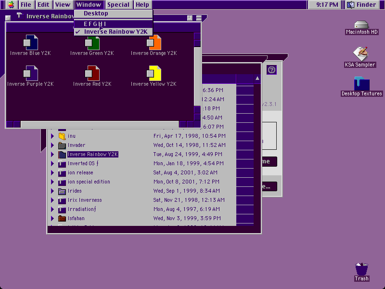Click the date "Mon, Jan 18, 1999, 4:54 PM"
Image resolution: width=385 pixels, height=289 pixels.
point(188,164)
